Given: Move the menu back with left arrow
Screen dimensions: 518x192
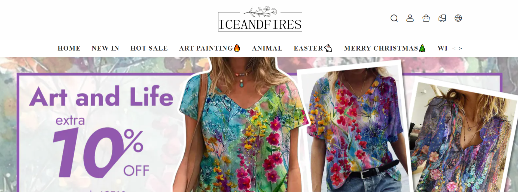Looking at the screenshot, I should [454, 48].
